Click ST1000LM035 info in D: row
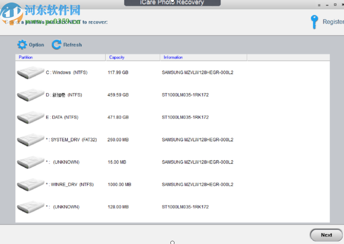Image resolution: width=344 pixels, height=244 pixels. click(x=185, y=95)
